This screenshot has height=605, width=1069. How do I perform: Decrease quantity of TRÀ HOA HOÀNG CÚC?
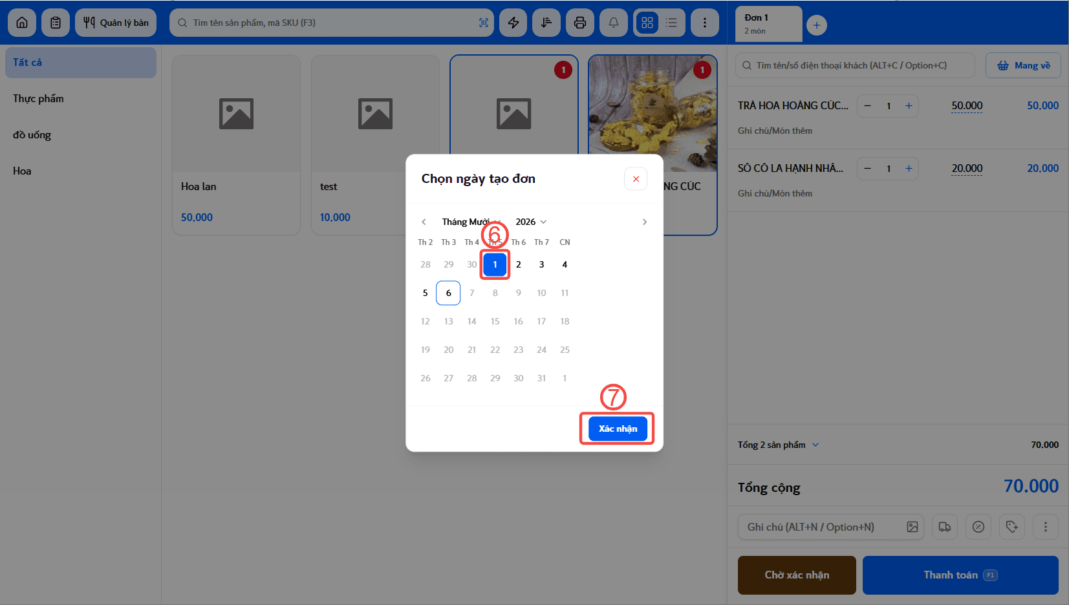pyautogui.click(x=868, y=106)
